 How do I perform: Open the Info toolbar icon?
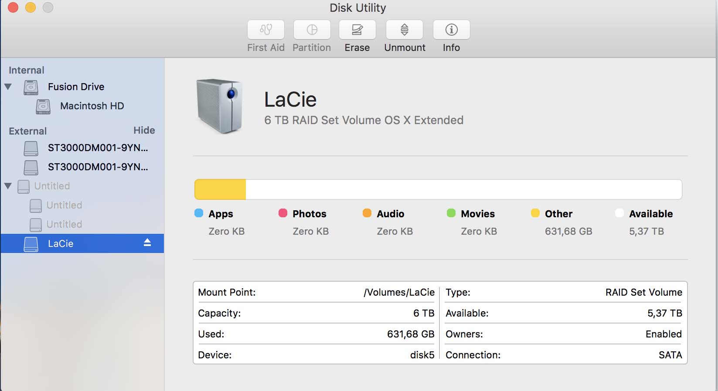coord(451,30)
